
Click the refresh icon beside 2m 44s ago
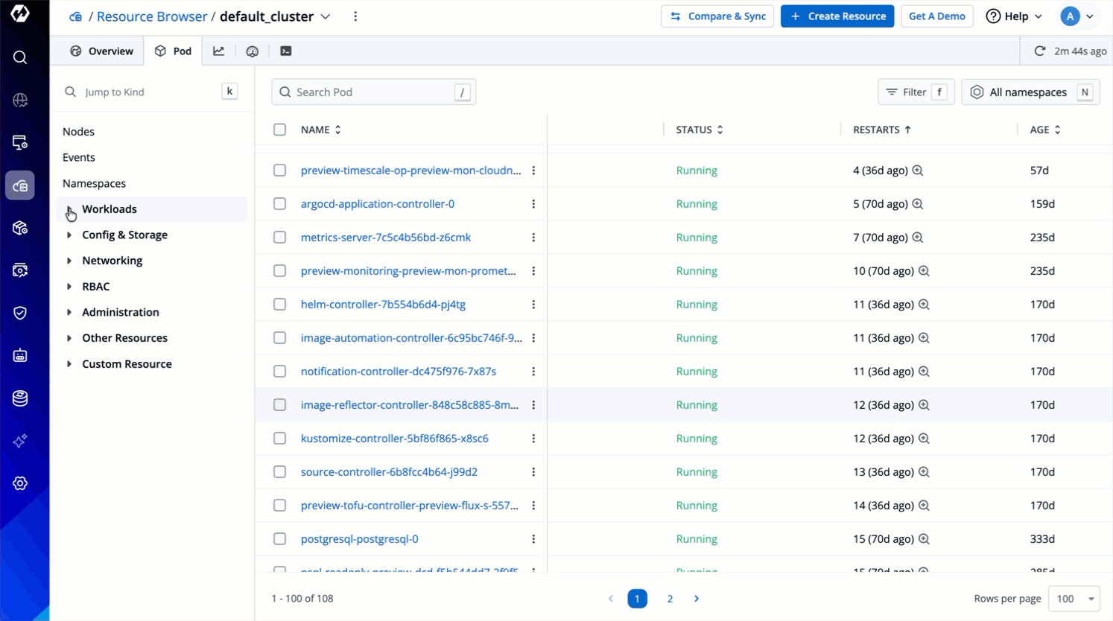pos(1039,51)
